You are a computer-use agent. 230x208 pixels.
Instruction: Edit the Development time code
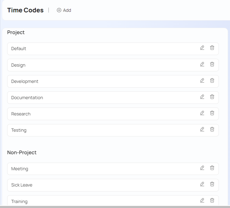click(202, 81)
